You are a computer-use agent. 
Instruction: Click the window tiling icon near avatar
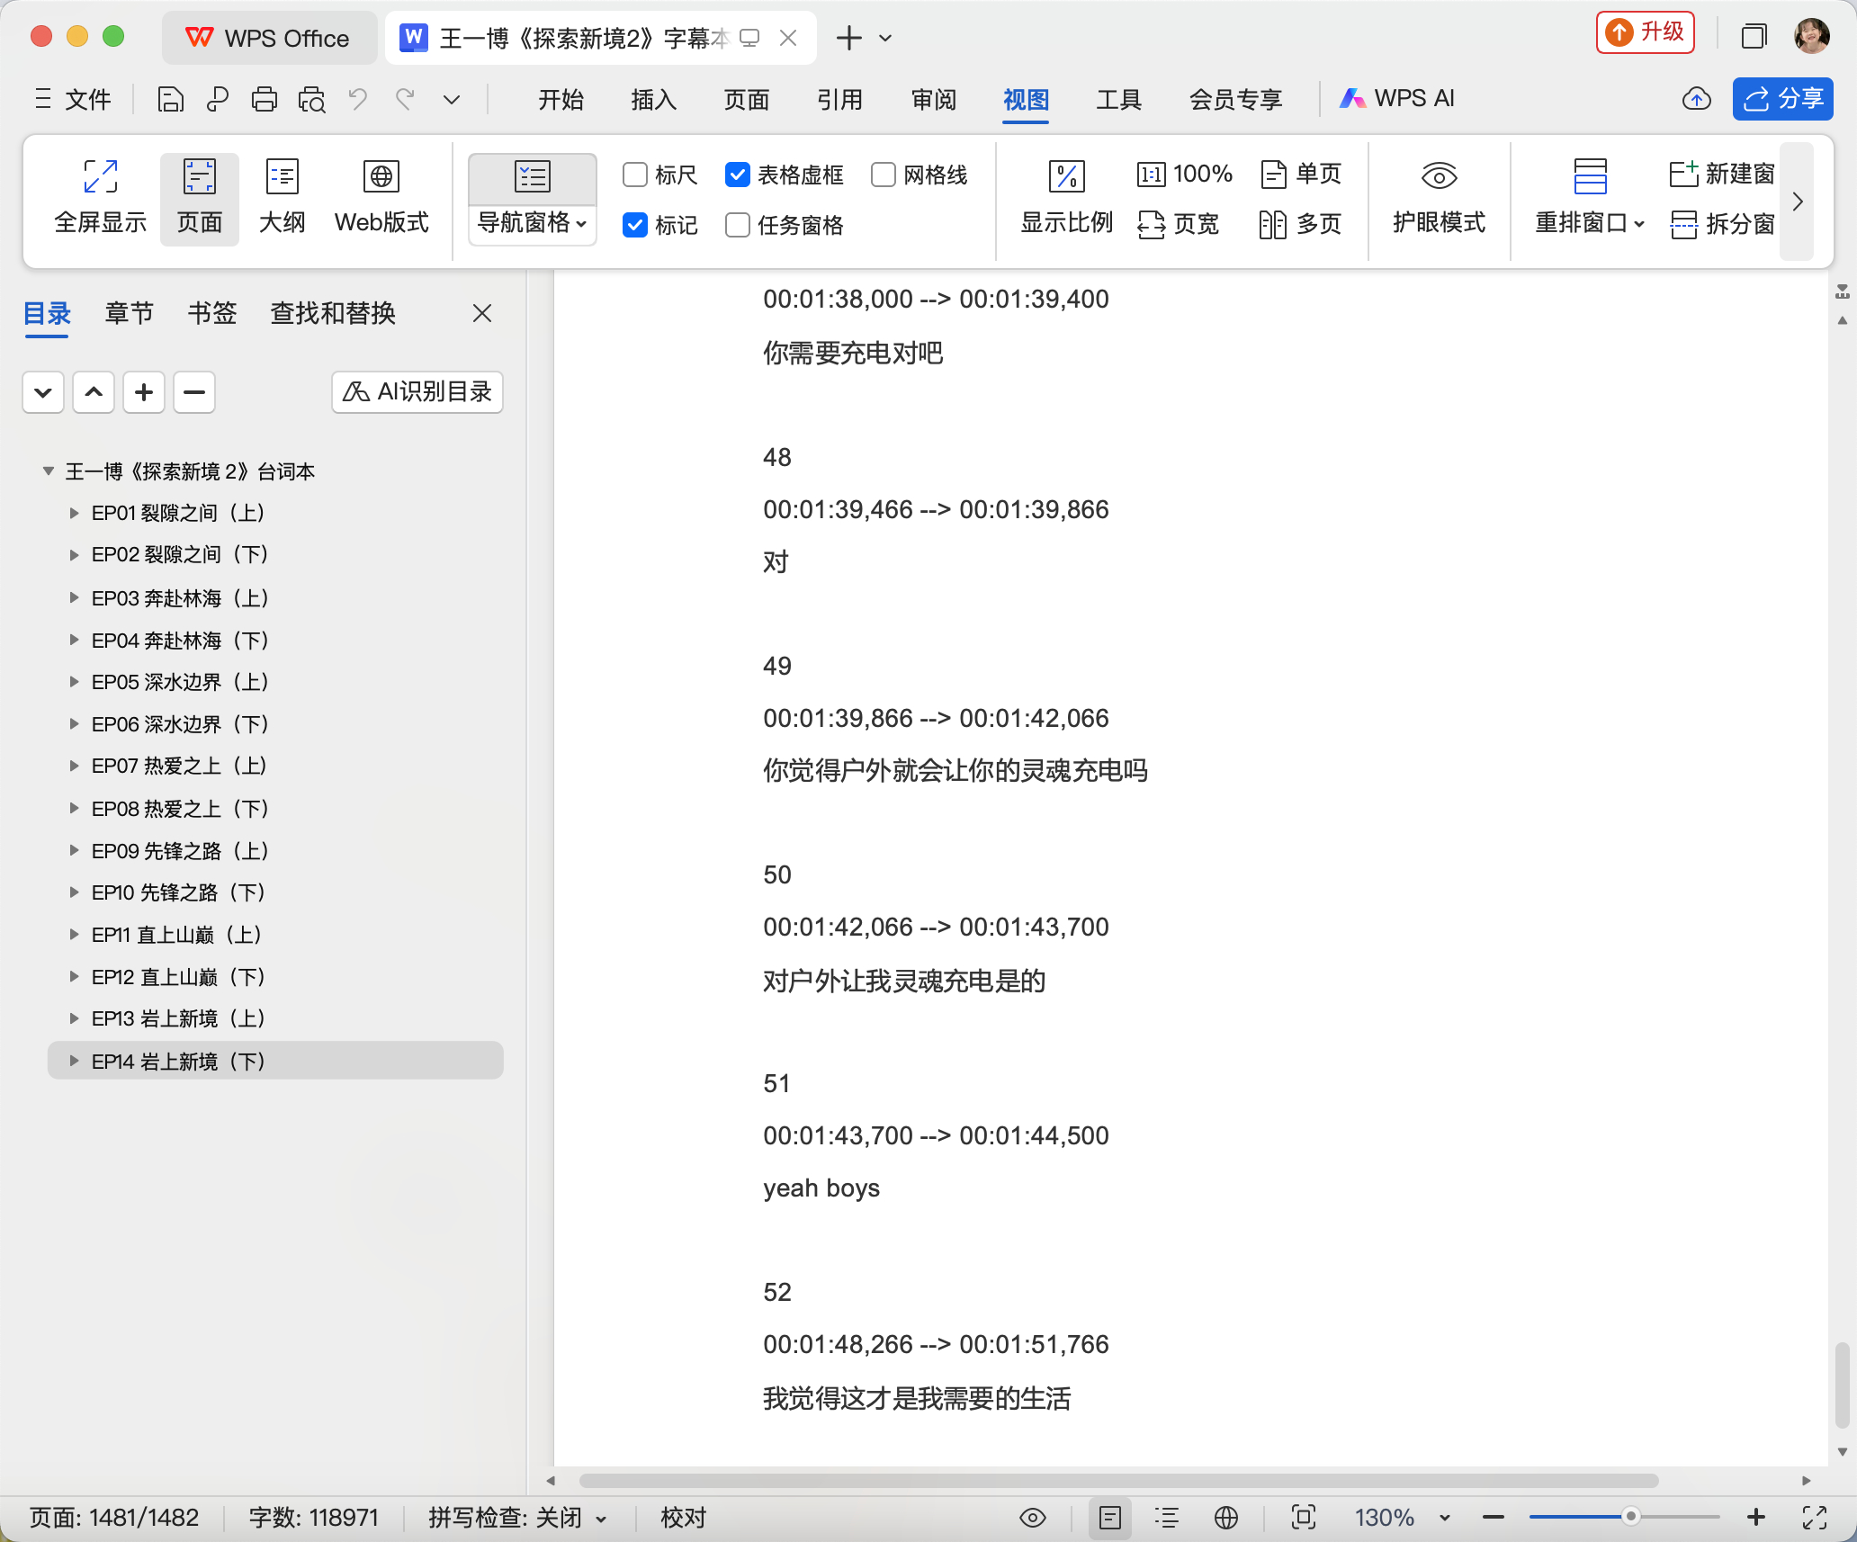tap(1754, 36)
